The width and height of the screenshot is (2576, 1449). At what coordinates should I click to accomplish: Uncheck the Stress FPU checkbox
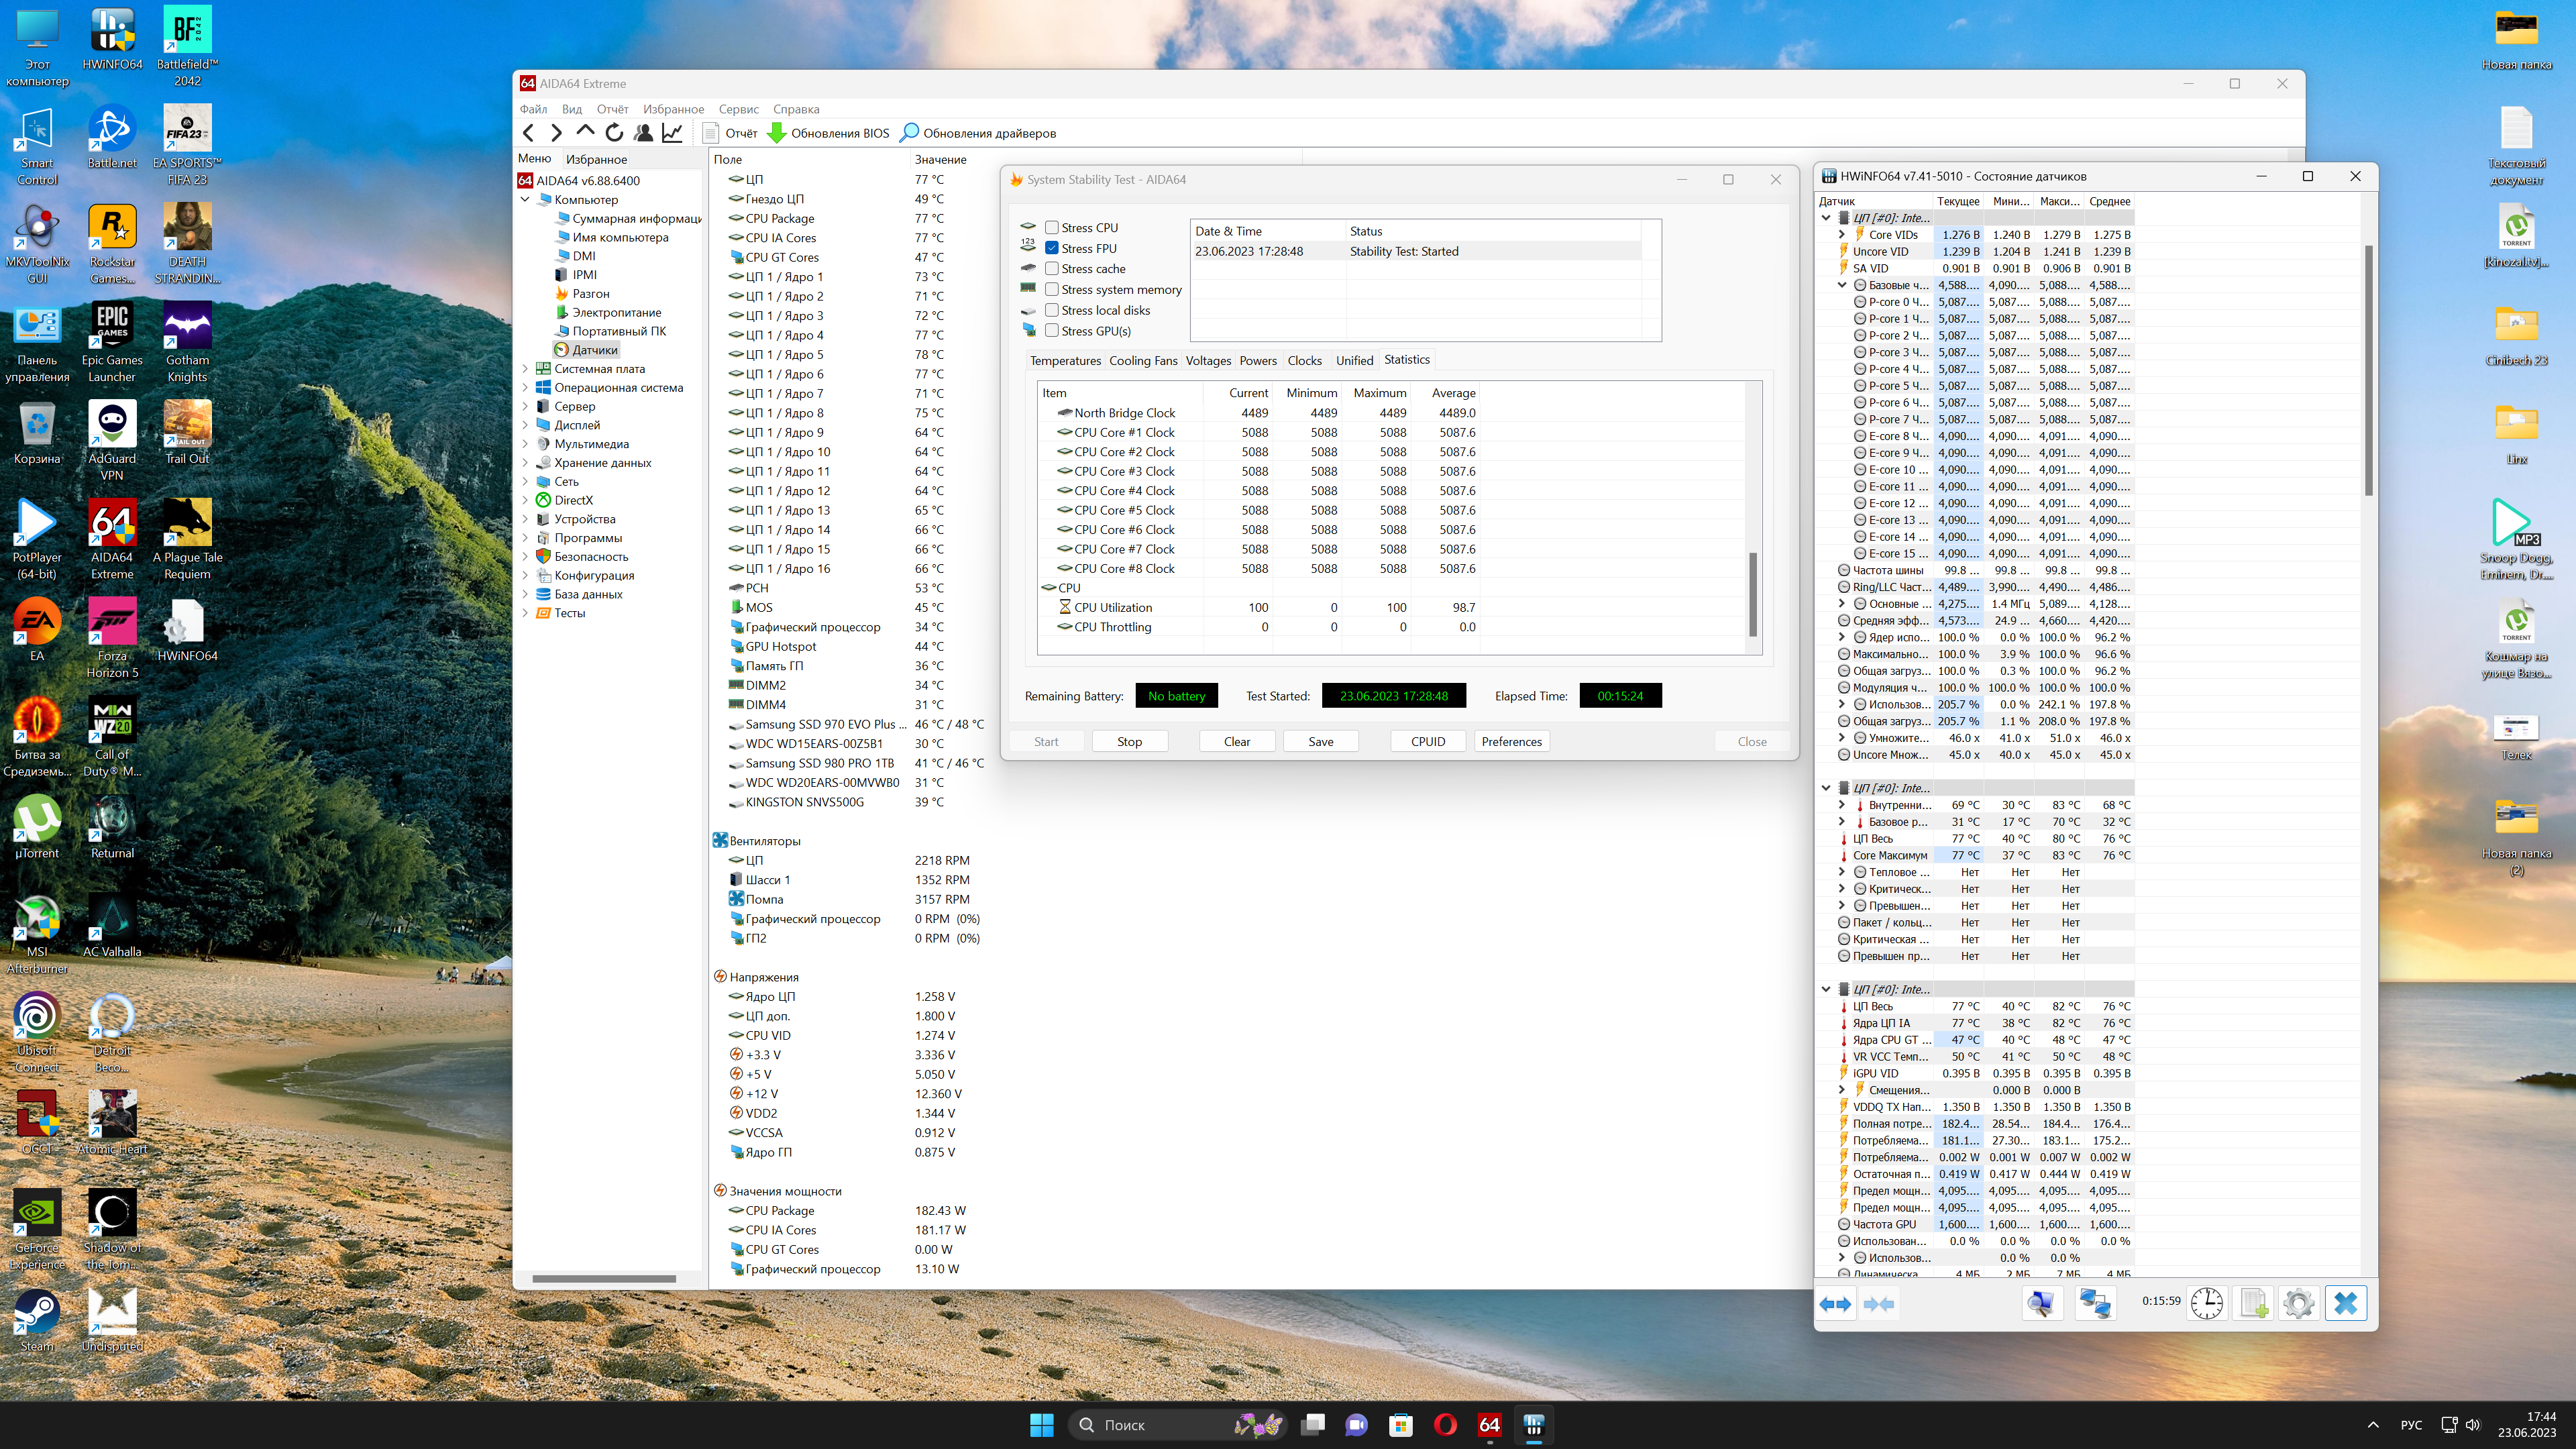point(1052,248)
